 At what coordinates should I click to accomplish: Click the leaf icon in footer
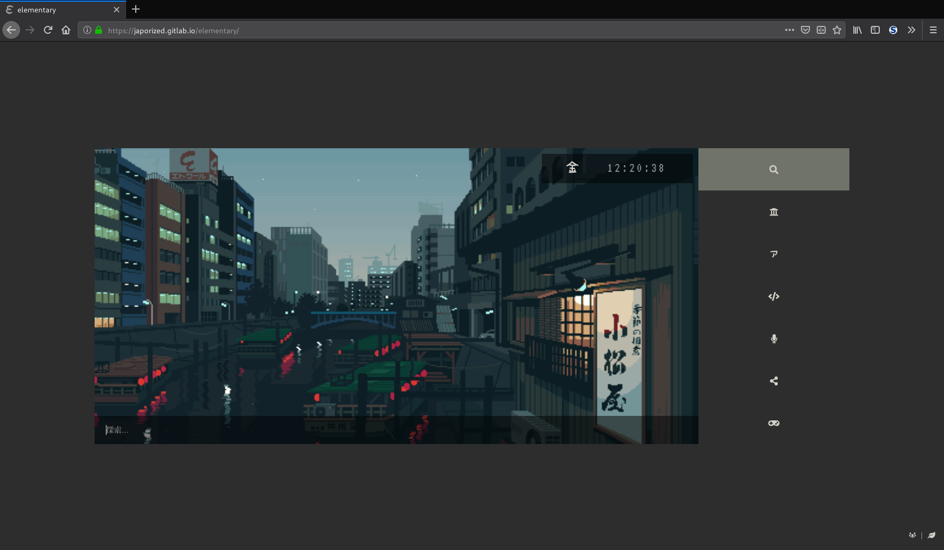pyautogui.click(x=932, y=535)
